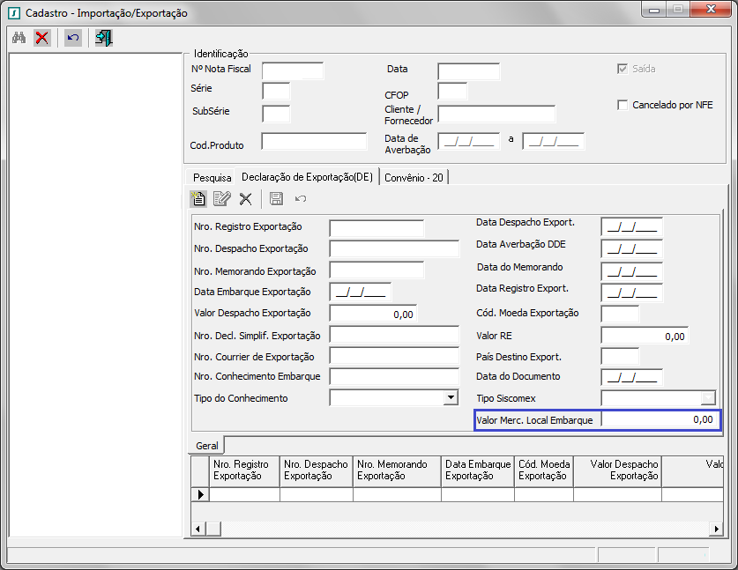Click the Nº Nota Fiscal input field
738x570 pixels.
[293, 70]
